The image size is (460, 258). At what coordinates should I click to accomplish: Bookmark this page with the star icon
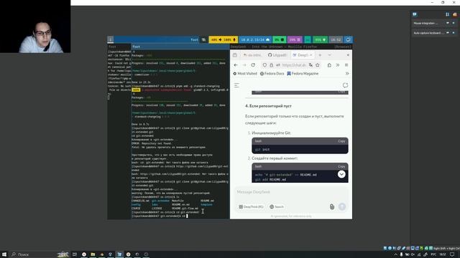(x=318, y=65)
